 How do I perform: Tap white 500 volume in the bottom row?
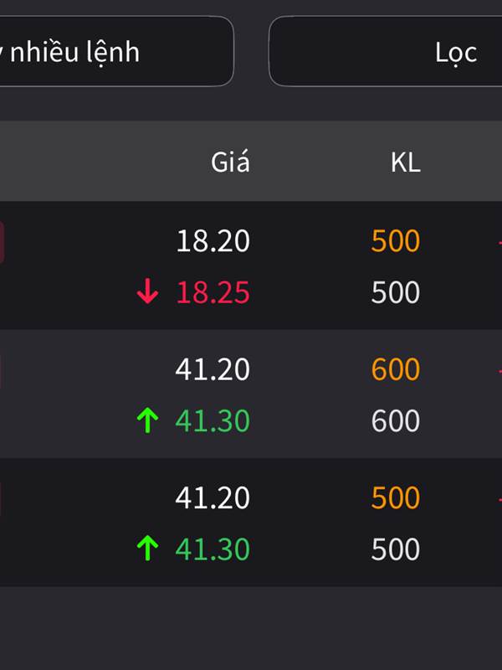pyautogui.click(x=396, y=549)
